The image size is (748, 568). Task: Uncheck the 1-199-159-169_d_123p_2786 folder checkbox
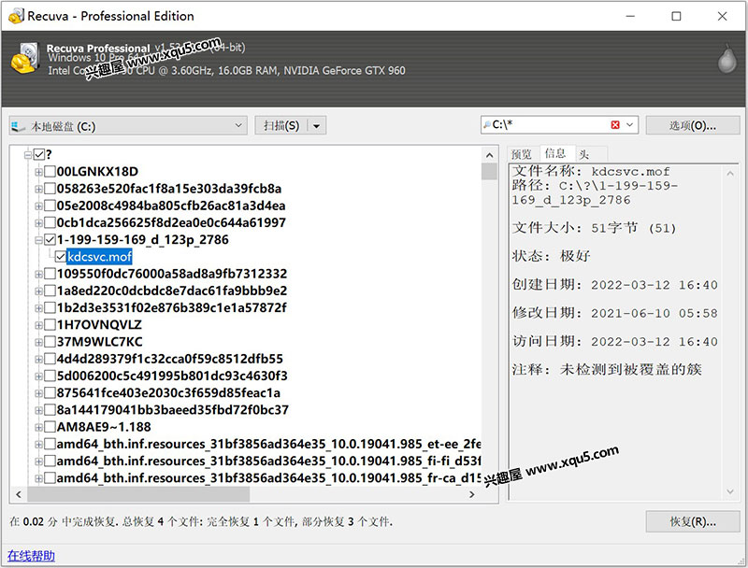pyautogui.click(x=50, y=240)
